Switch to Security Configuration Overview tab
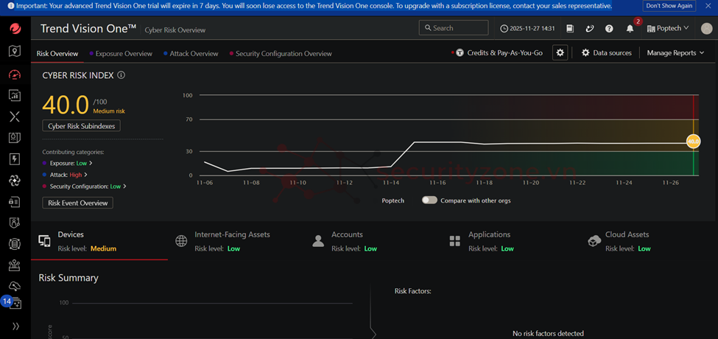Screen dimensions: 718x339 tap(284, 54)
